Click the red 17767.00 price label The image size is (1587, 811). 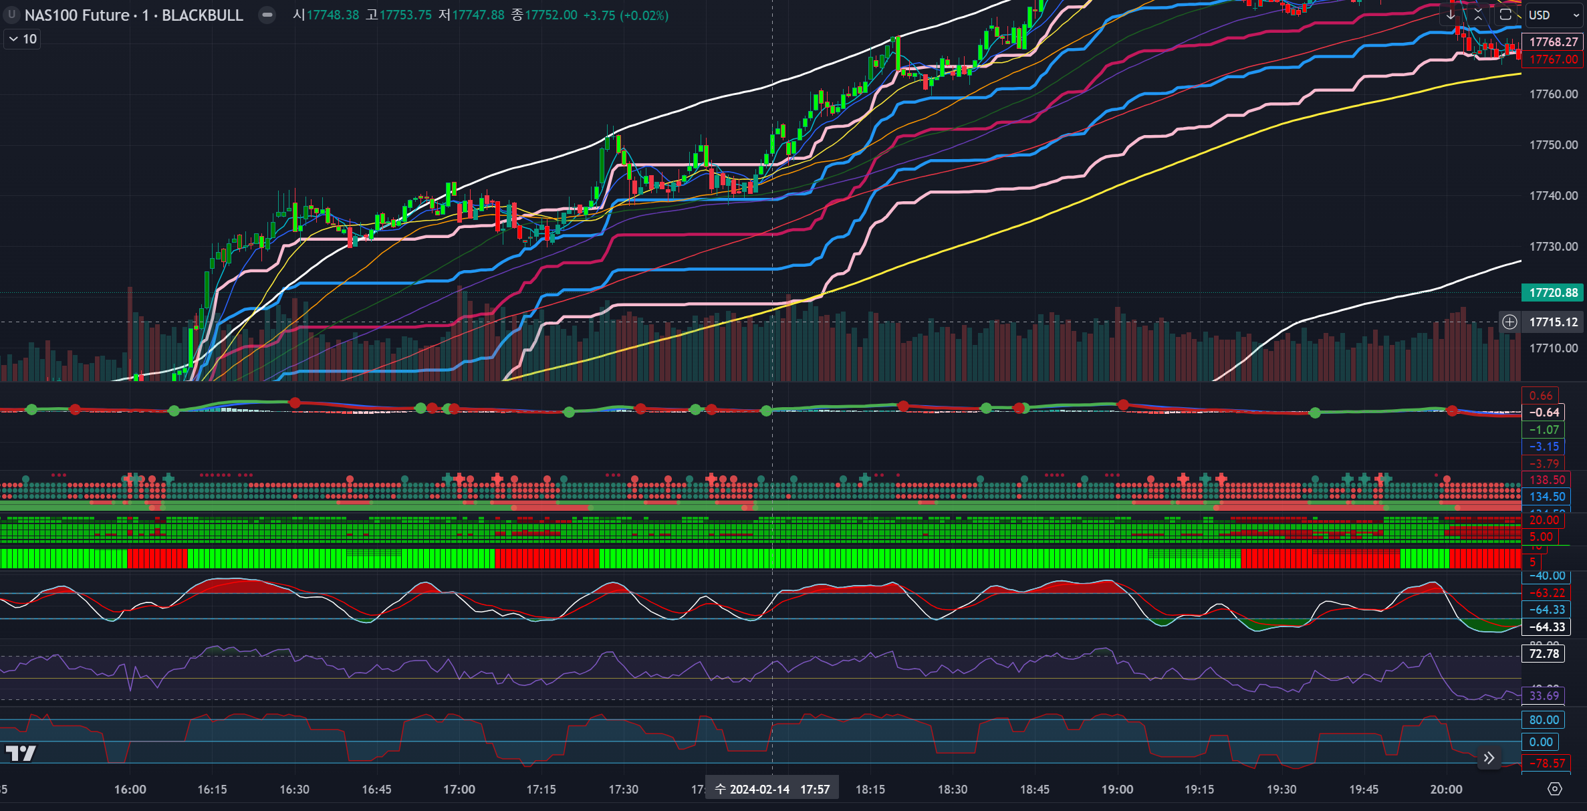(1553, 60)
